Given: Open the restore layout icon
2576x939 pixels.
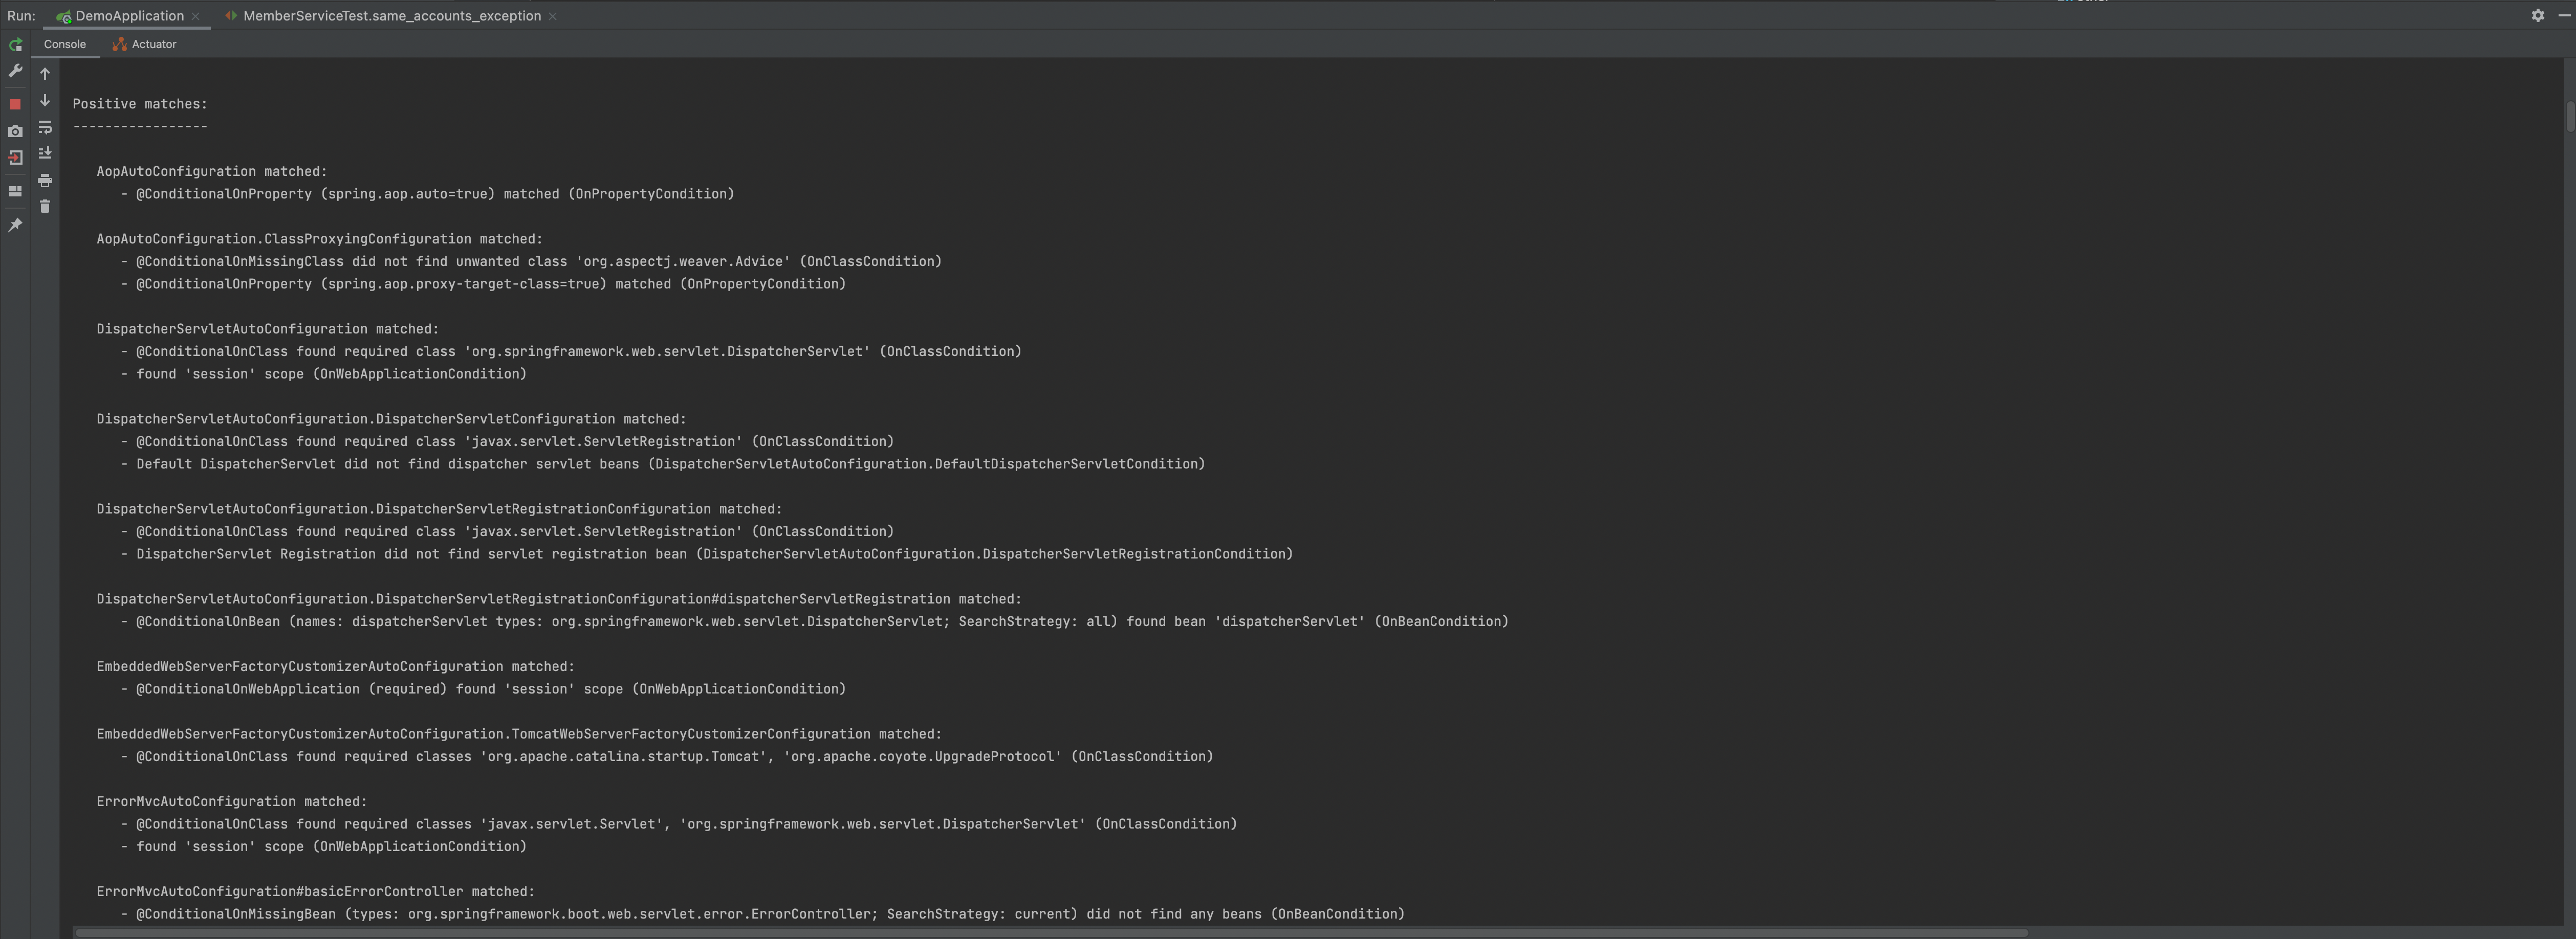Looking at the screenshot, I should tap(15, 191).
